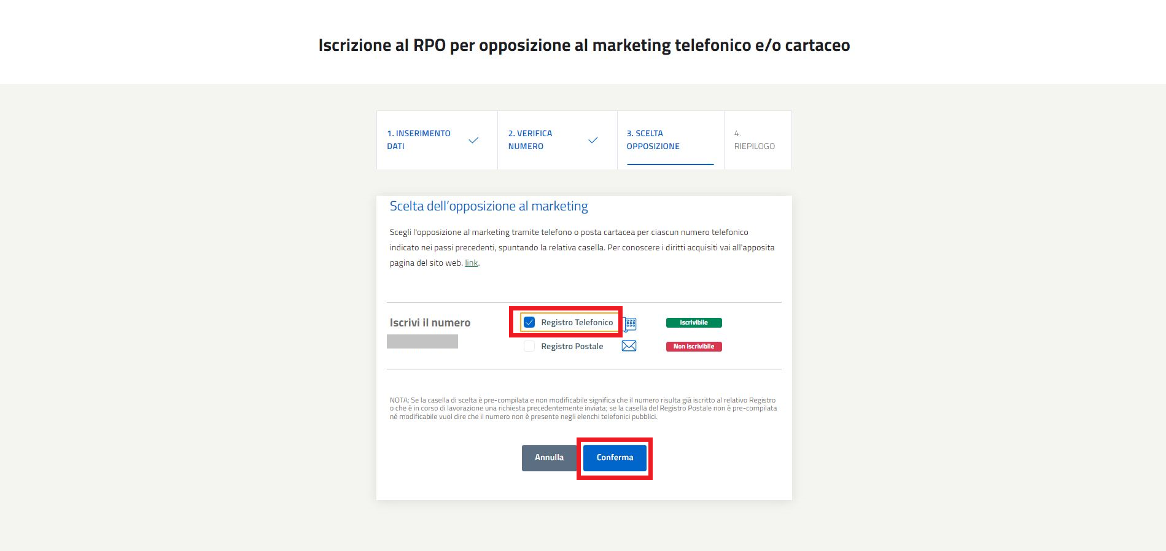The width and height of the screenshot is (1166, 551).
Task: Click the heading Scelta dell'opposizione al marketing
Action: [x=489, y=206]
